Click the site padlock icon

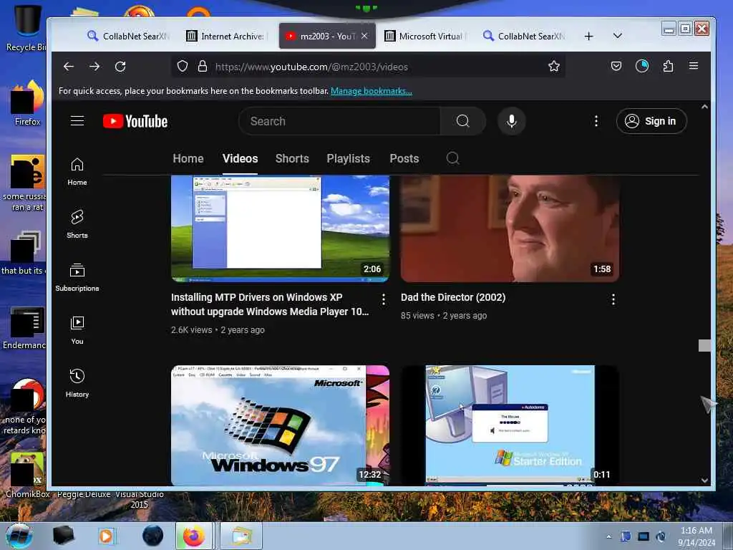[x=203, y=67]
